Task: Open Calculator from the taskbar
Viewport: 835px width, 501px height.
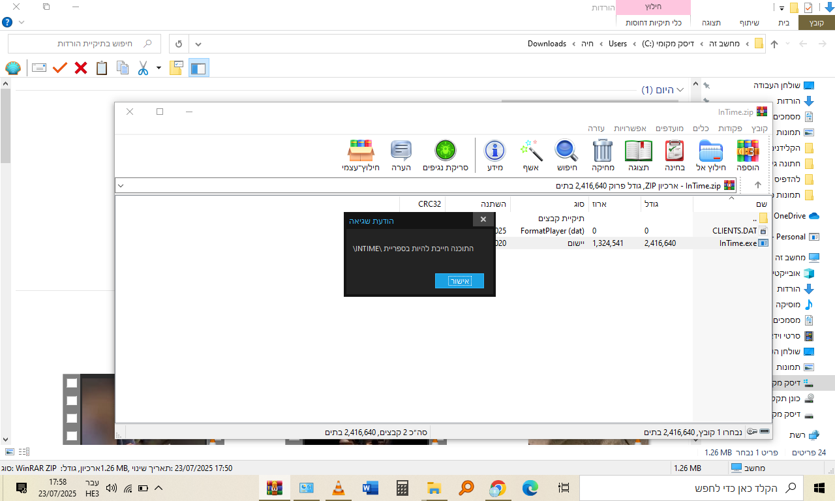Action: click(402, 488)
